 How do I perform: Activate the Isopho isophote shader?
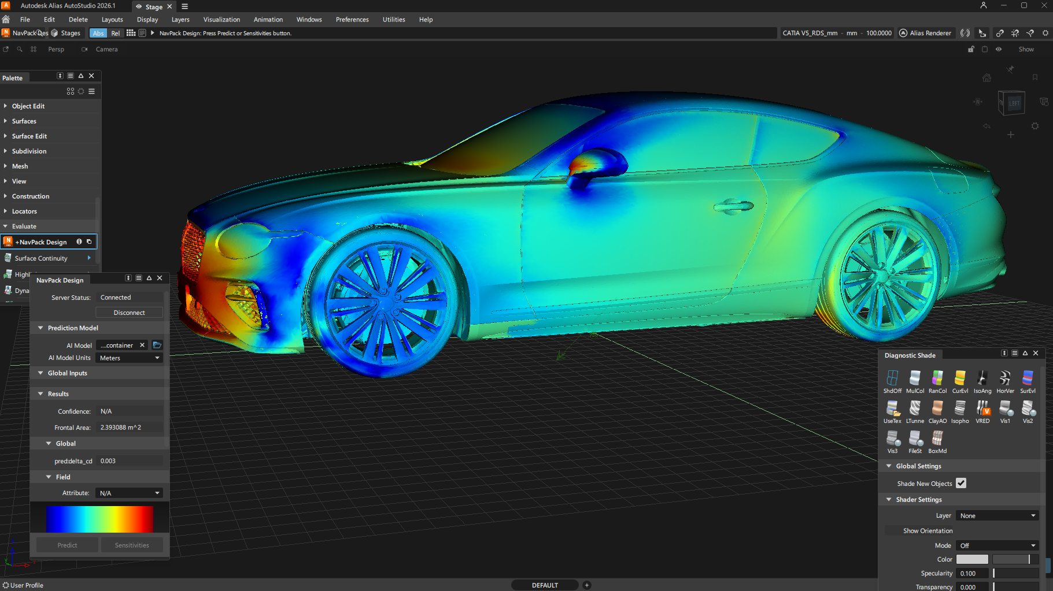960,409
